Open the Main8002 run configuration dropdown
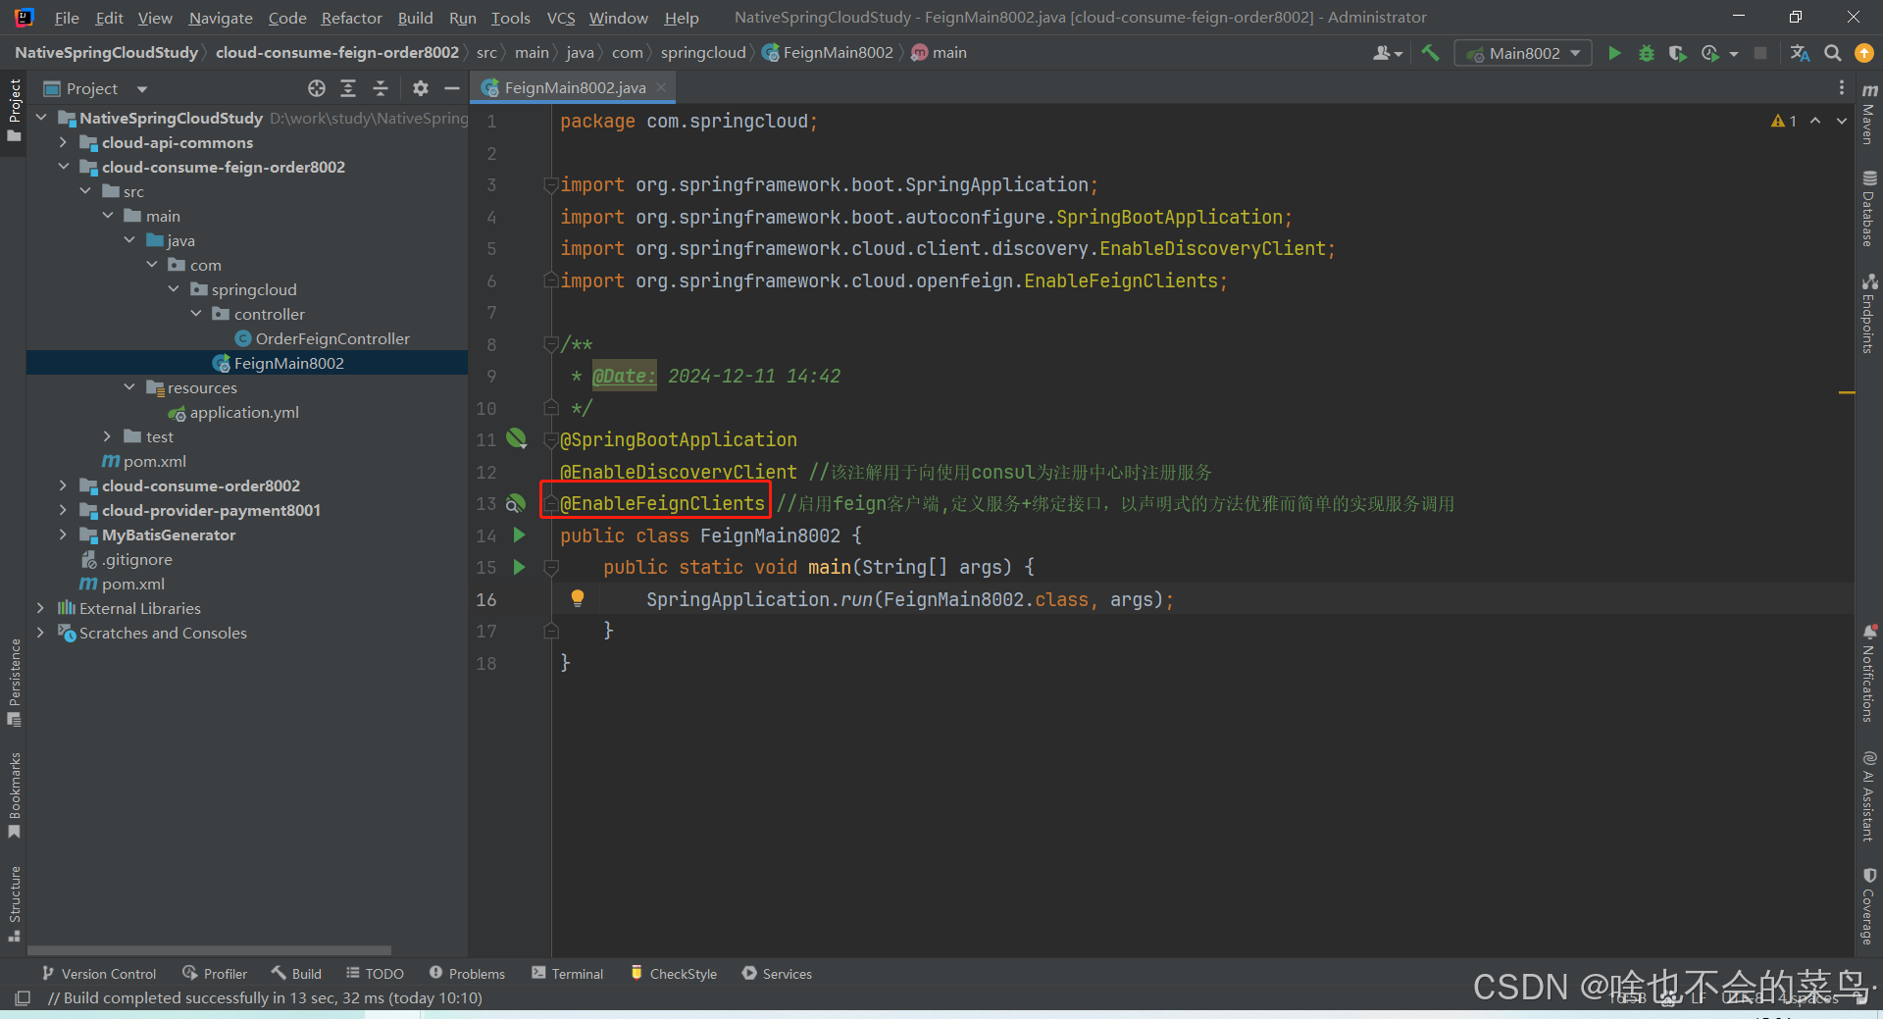 click(1522, 53)
